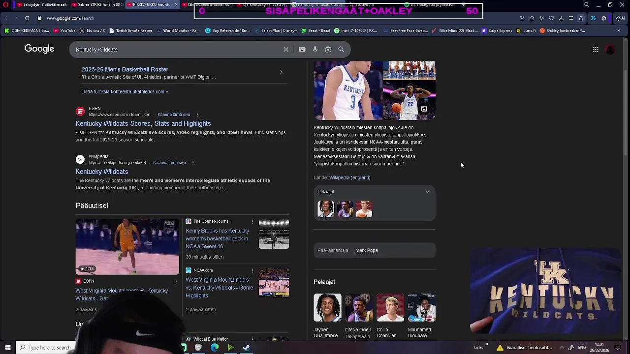Translate the ESPN result via Käännä tämä sivu

click(174, 115)
